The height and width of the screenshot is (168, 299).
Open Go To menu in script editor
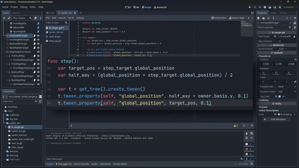click(71, 18)
